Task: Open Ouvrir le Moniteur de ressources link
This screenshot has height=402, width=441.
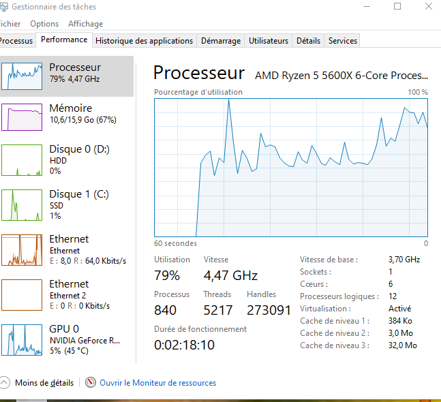Action: (157, 383)
